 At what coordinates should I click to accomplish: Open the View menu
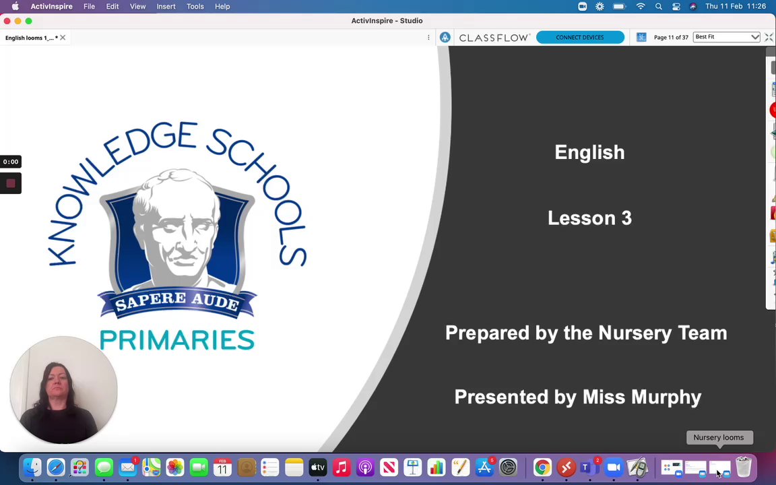pos(137,7)
